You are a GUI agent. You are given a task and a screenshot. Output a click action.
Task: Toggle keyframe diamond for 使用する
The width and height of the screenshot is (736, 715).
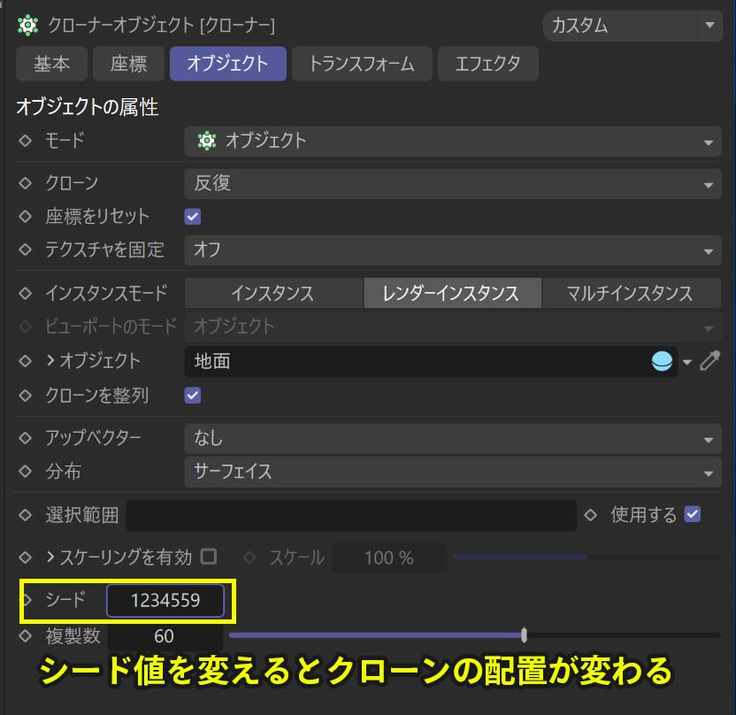591,515
